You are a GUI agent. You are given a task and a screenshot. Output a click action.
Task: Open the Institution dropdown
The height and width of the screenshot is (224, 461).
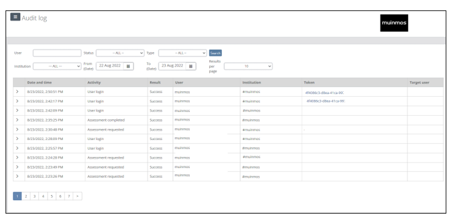[x=57, y=66]
